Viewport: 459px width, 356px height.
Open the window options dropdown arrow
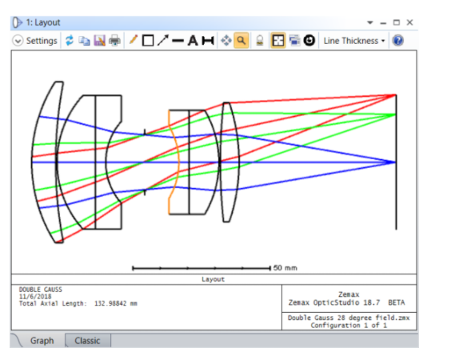[370, 22]
